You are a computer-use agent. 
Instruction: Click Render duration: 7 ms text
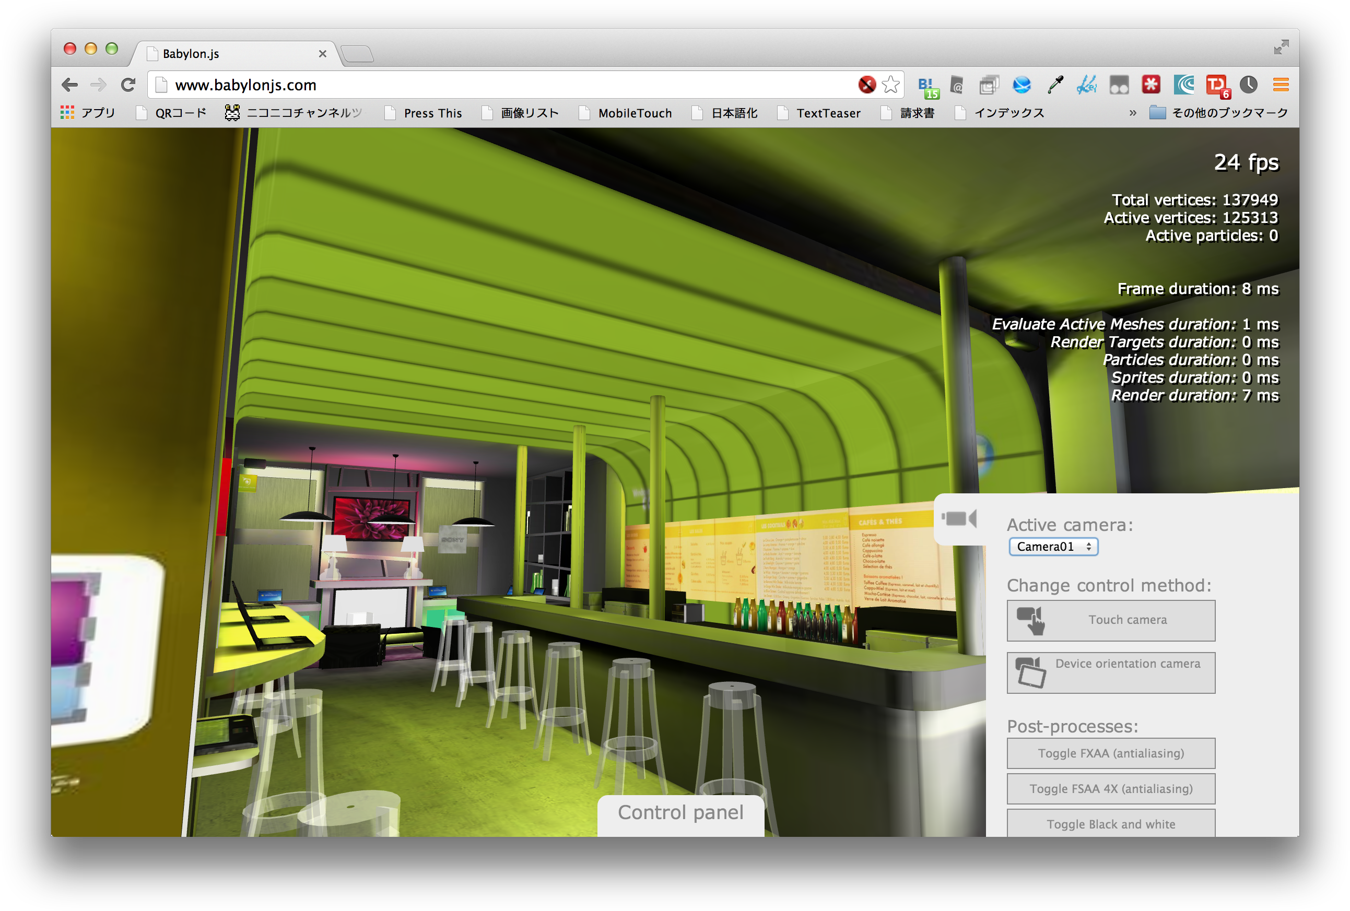(1194, 395)
